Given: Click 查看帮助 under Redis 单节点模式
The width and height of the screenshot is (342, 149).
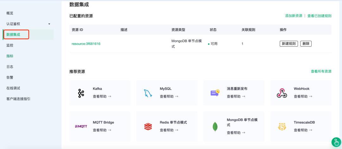Looking at the screenshot, I should point(169,130).
